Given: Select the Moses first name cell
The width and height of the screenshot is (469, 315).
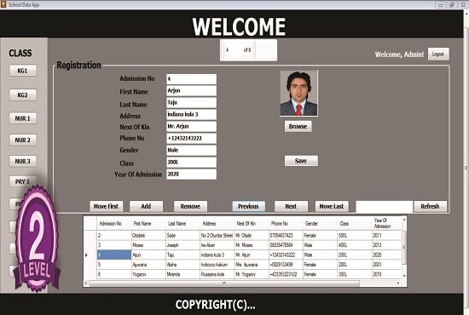Looking at the screenshot, I should (148, 245).
